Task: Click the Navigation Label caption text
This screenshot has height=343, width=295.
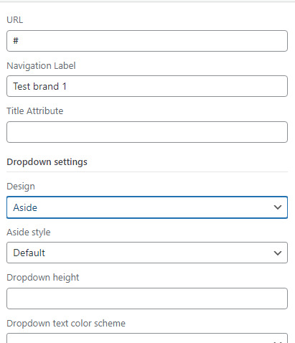Action: click(x=41, y=66)
